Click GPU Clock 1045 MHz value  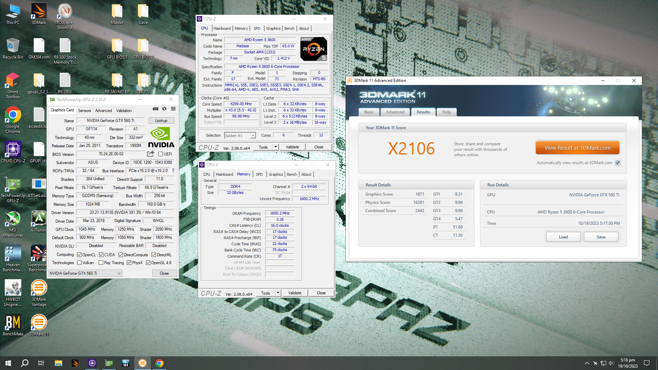[87, 229]
